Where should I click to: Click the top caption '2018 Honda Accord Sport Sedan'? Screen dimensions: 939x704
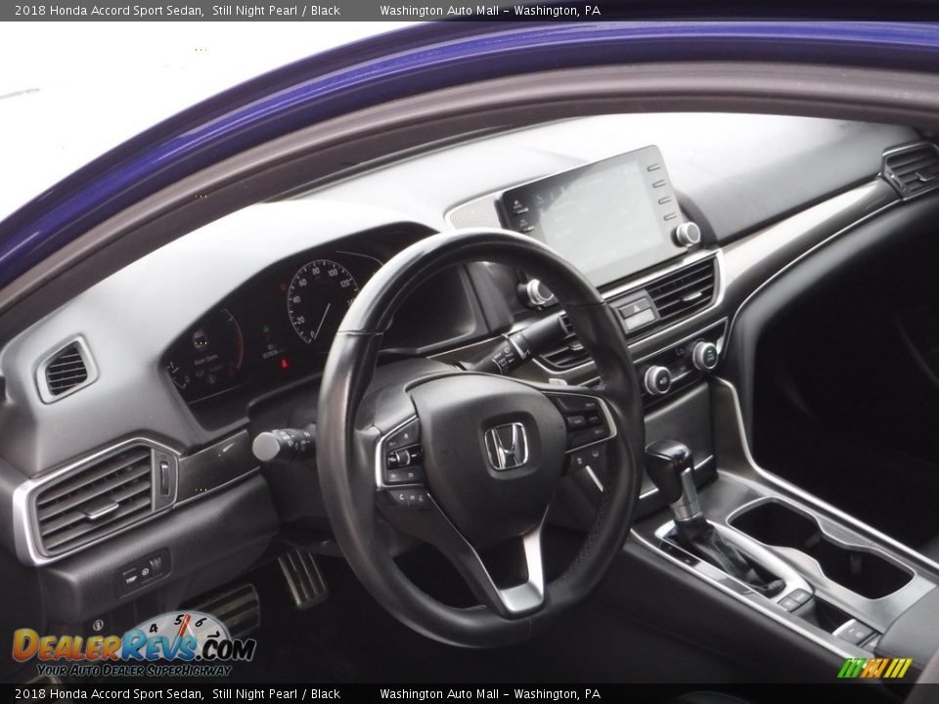(x=109, y=11)
